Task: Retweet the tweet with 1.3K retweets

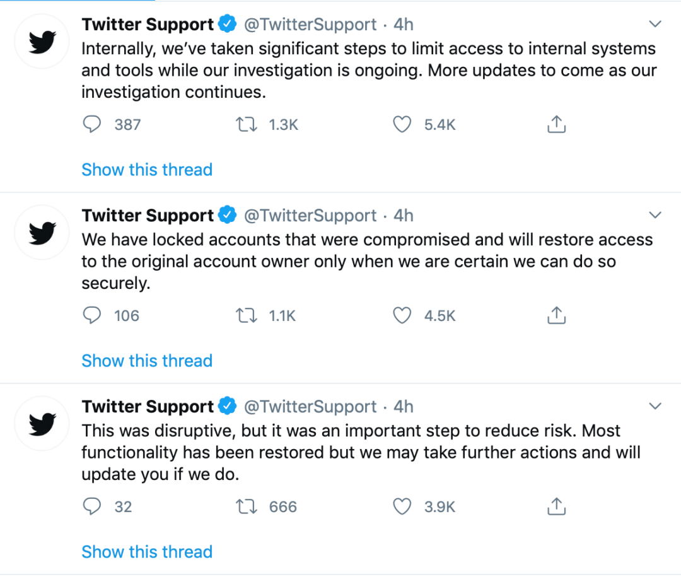Action: pyautogui.click(x=246, y=124)
